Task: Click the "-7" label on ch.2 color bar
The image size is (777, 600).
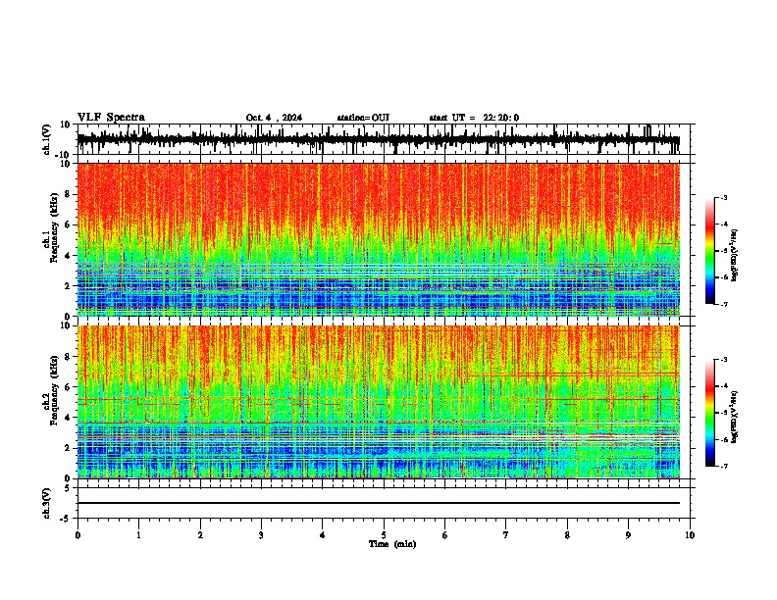Action: (x=723, y=466)
